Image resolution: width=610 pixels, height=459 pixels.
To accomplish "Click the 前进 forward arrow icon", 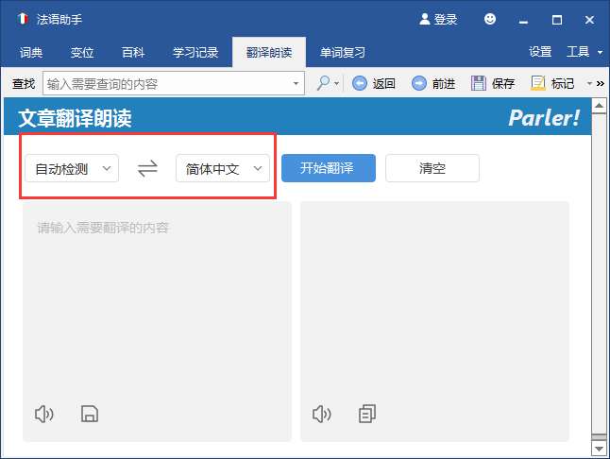I will coord(419,83).
